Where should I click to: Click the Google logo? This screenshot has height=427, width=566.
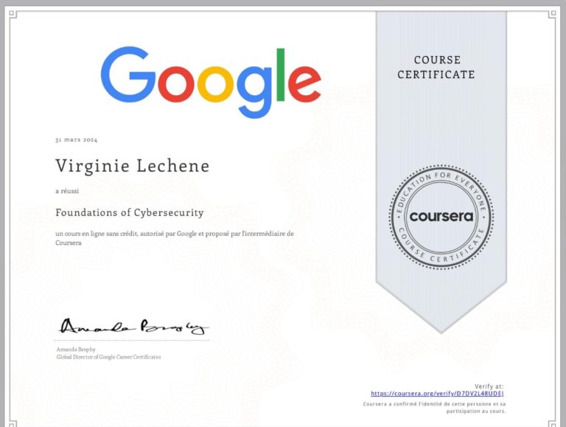click(211, 83)
